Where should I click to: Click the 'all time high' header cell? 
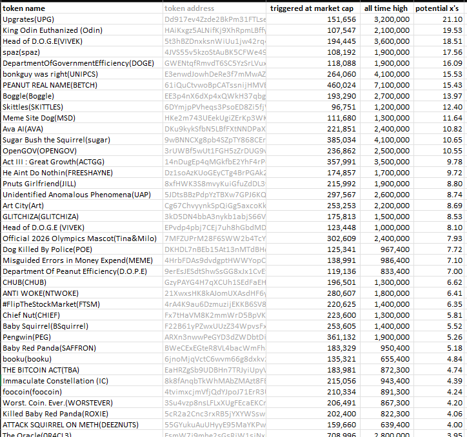point(386,8)
